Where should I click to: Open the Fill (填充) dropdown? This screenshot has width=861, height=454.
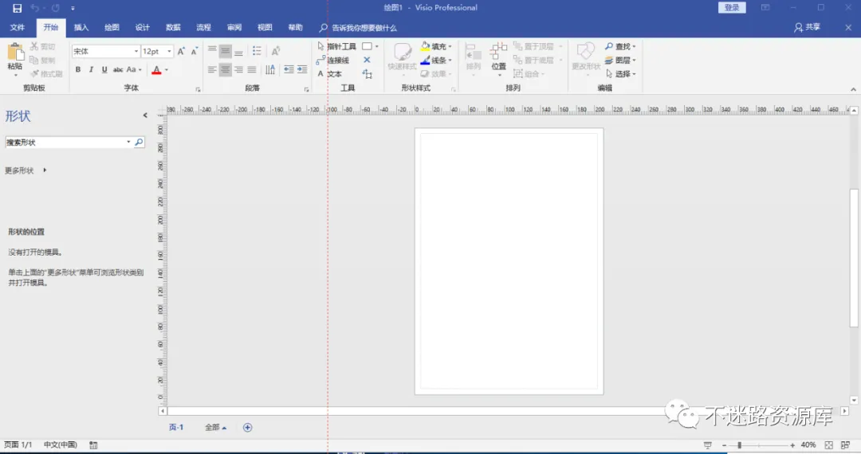[436, 47]
